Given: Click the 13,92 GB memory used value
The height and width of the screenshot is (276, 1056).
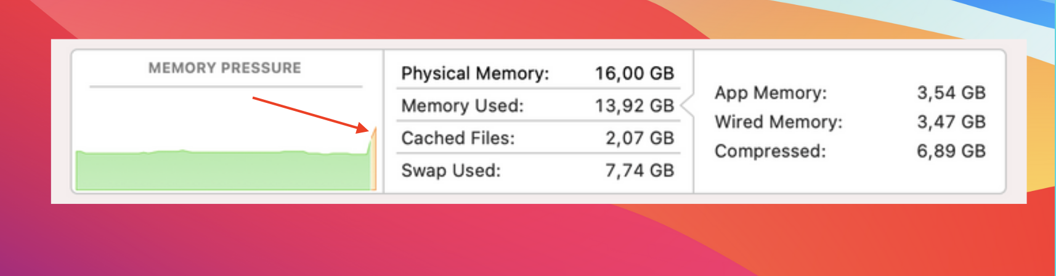Looking at the screenshot, I should coord(635,105).
